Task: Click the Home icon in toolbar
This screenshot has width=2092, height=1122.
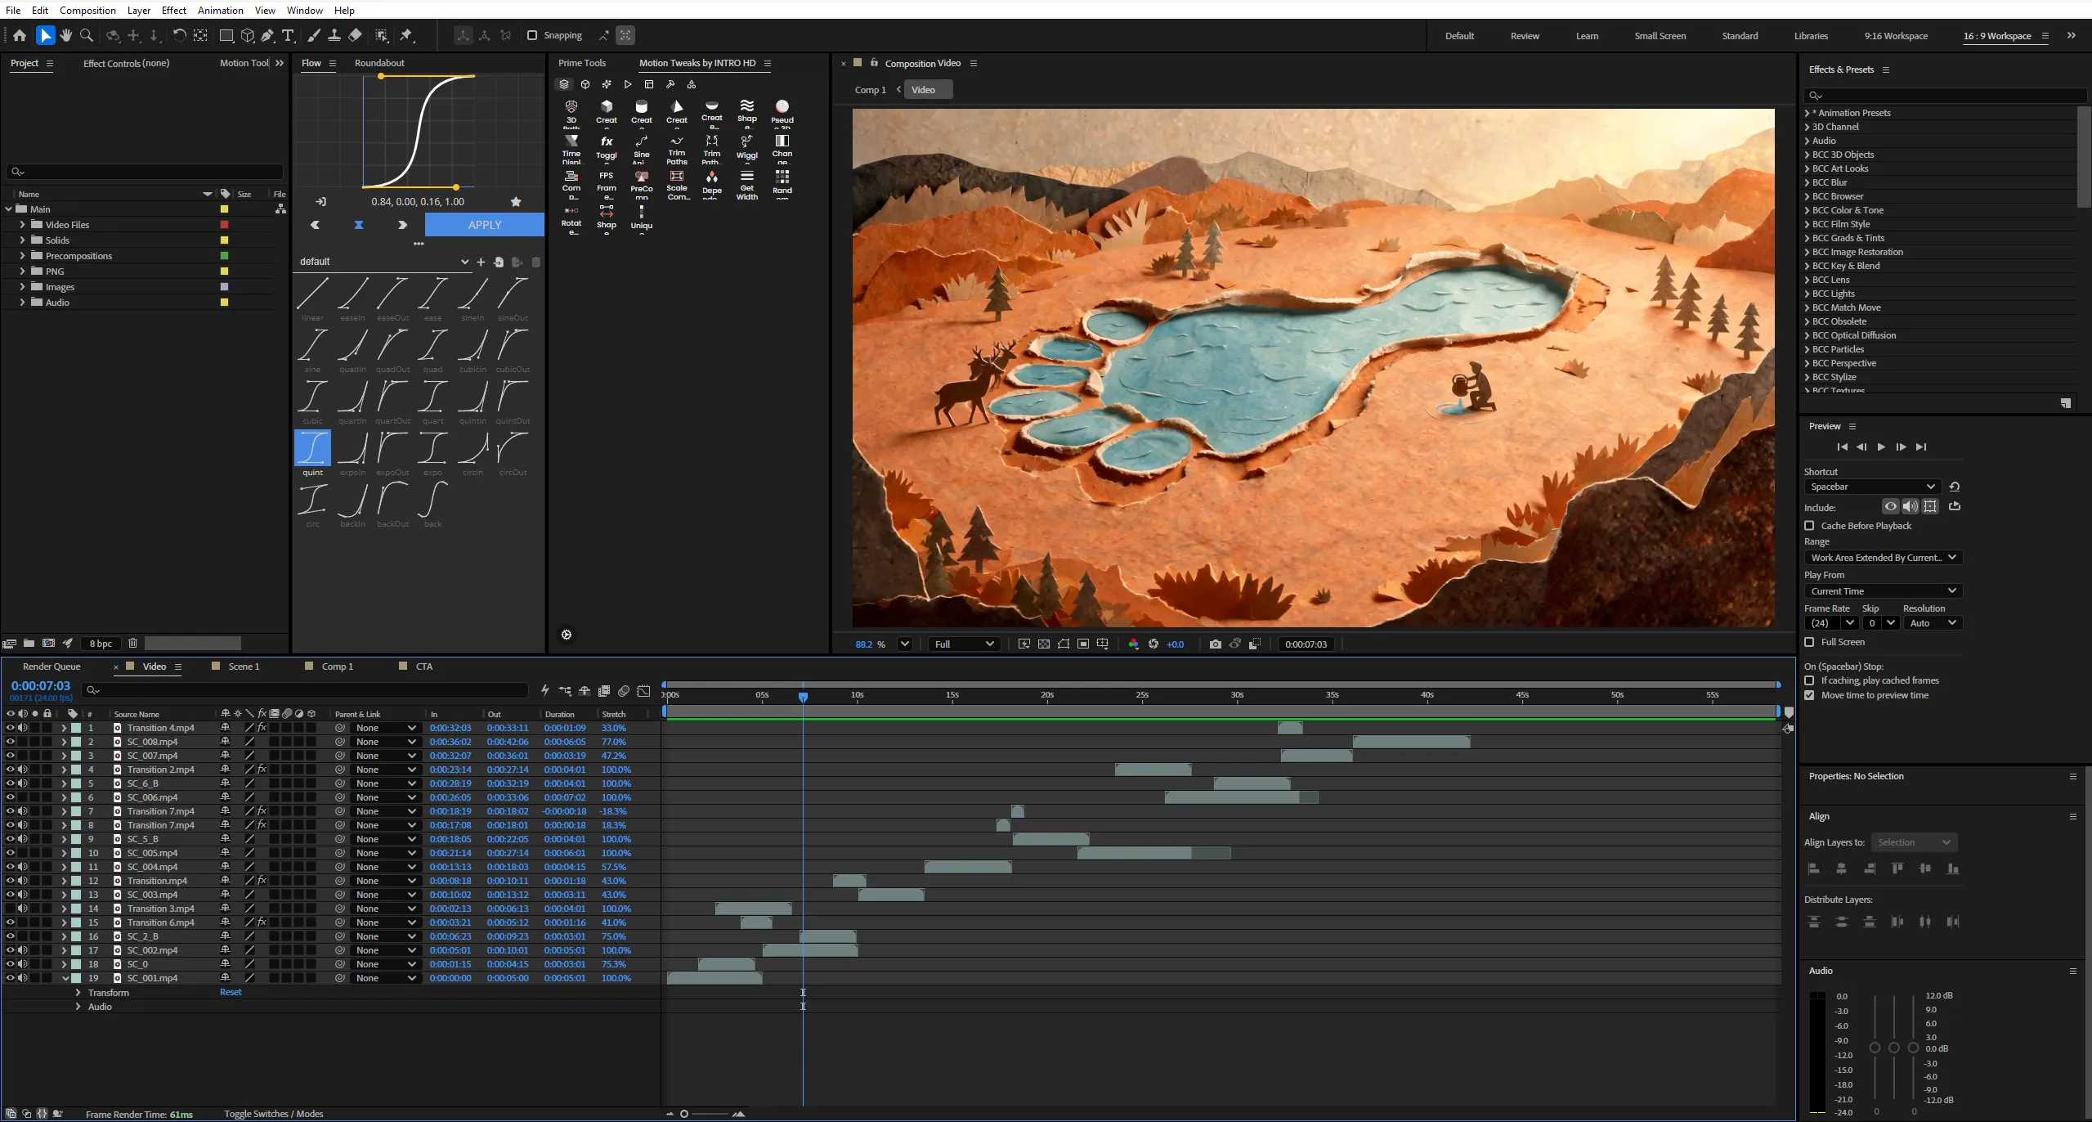Action: coord(20,35)
